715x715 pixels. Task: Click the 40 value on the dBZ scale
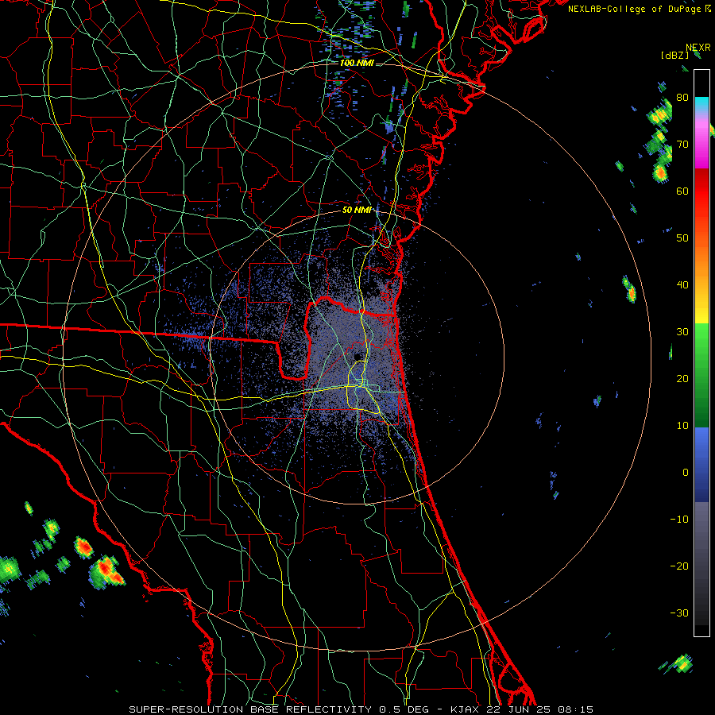[682, 285]
